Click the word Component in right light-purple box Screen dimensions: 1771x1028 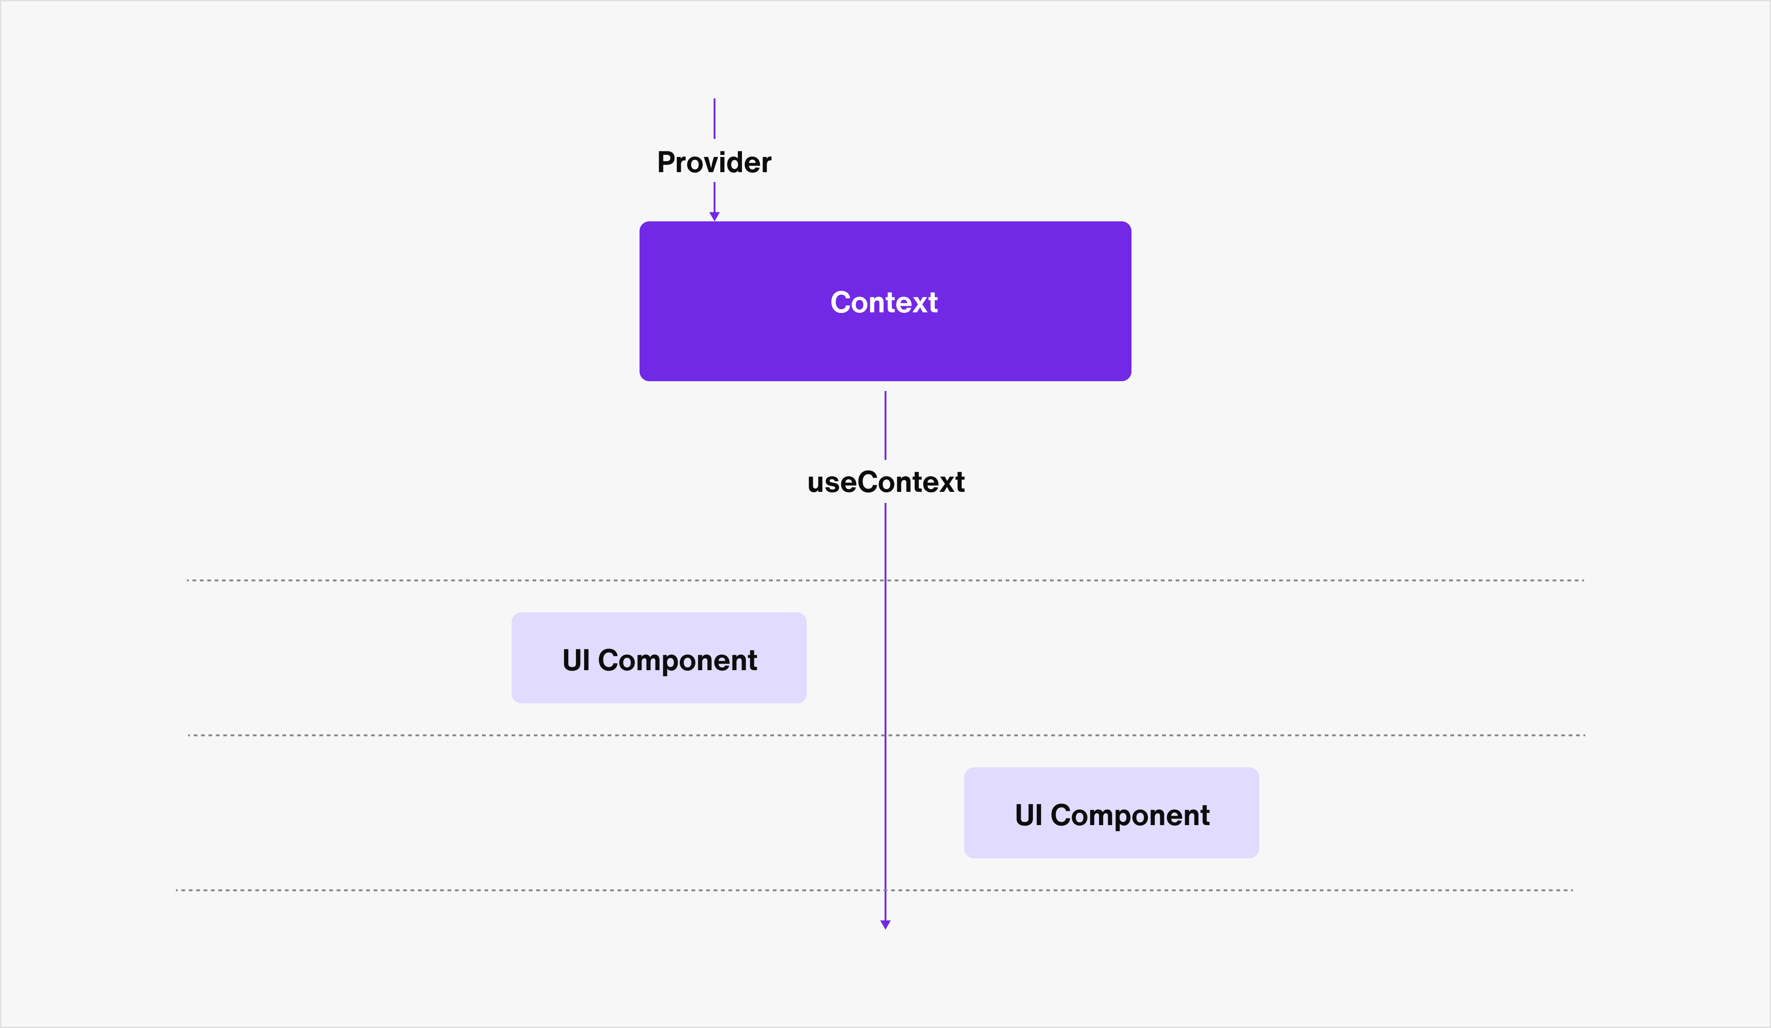click(x=1130, y=816)
